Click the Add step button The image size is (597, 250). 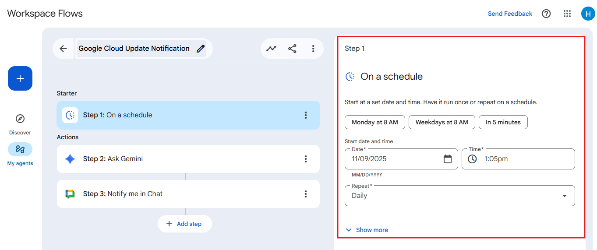click(184, 224)
